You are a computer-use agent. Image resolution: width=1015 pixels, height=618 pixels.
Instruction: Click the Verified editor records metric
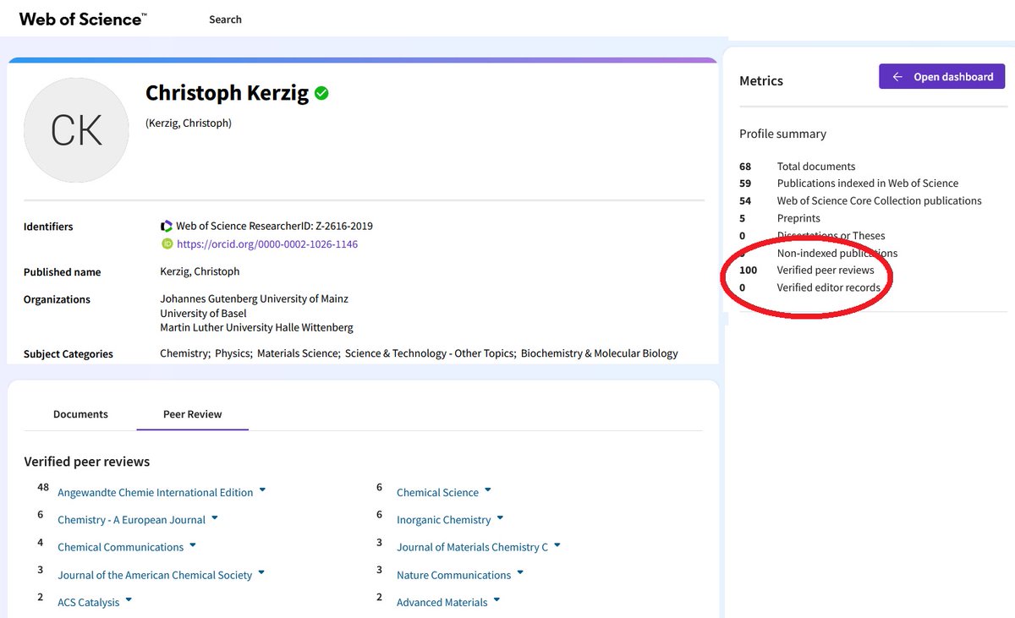[829, 287]
